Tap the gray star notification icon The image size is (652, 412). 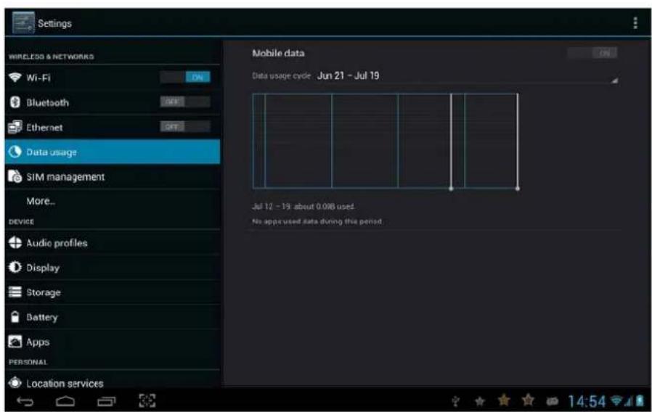pyautogui.click(x=480, y=401)
